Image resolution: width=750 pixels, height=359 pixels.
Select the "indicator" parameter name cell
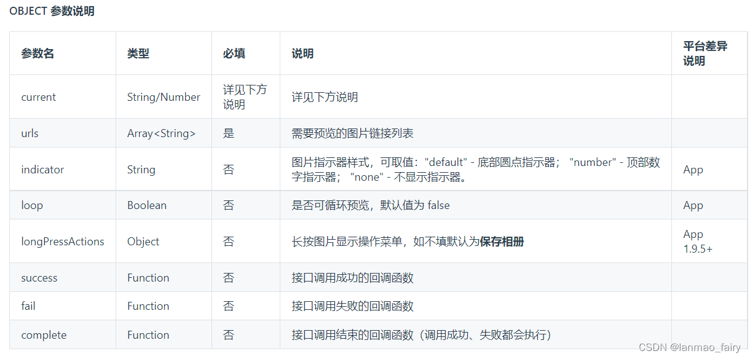pos(42,170)
